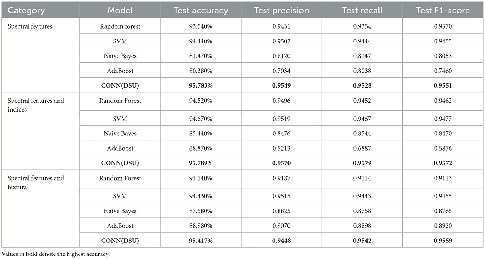Click the bold 0.9579 recall value
The image size is (485, 259).
point(362,163)
